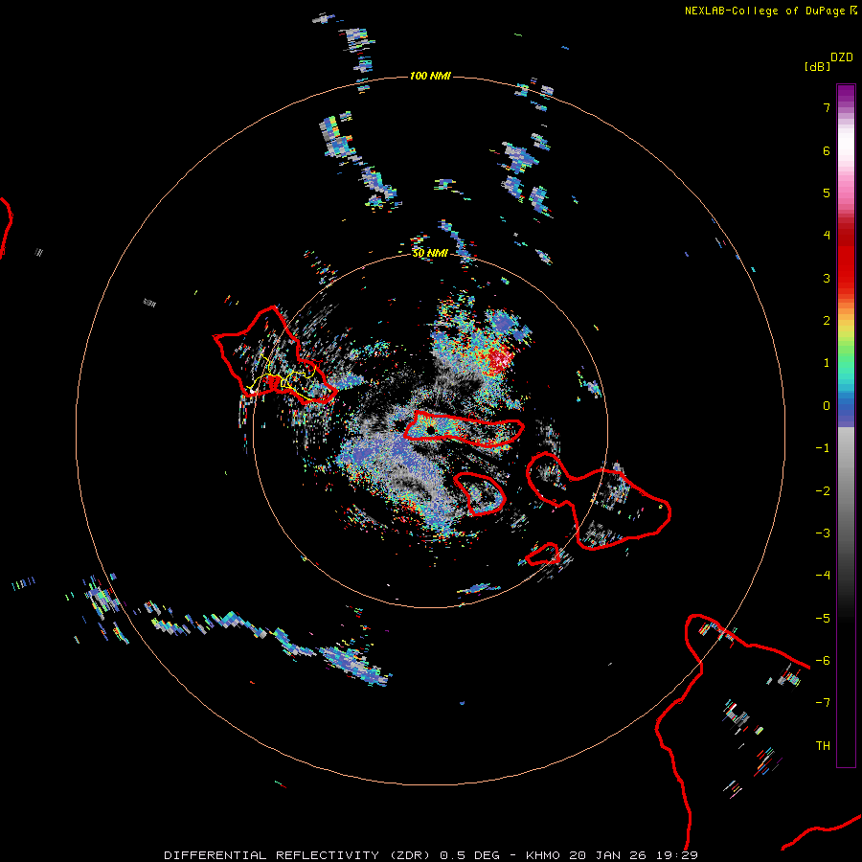Click the TH threshold label on scale
Screen dimensions: 862x862
pos(823,746)
